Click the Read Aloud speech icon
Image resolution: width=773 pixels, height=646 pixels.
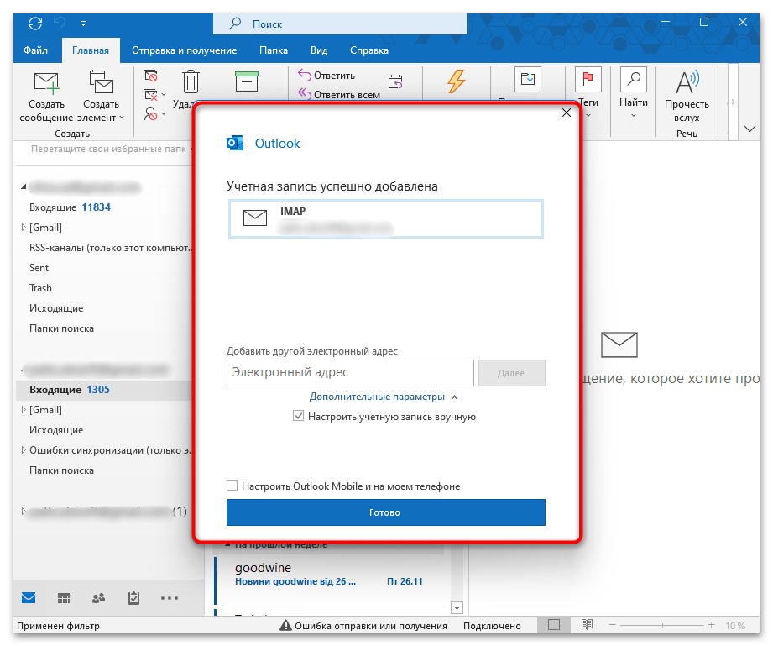(x=687, y=84)
